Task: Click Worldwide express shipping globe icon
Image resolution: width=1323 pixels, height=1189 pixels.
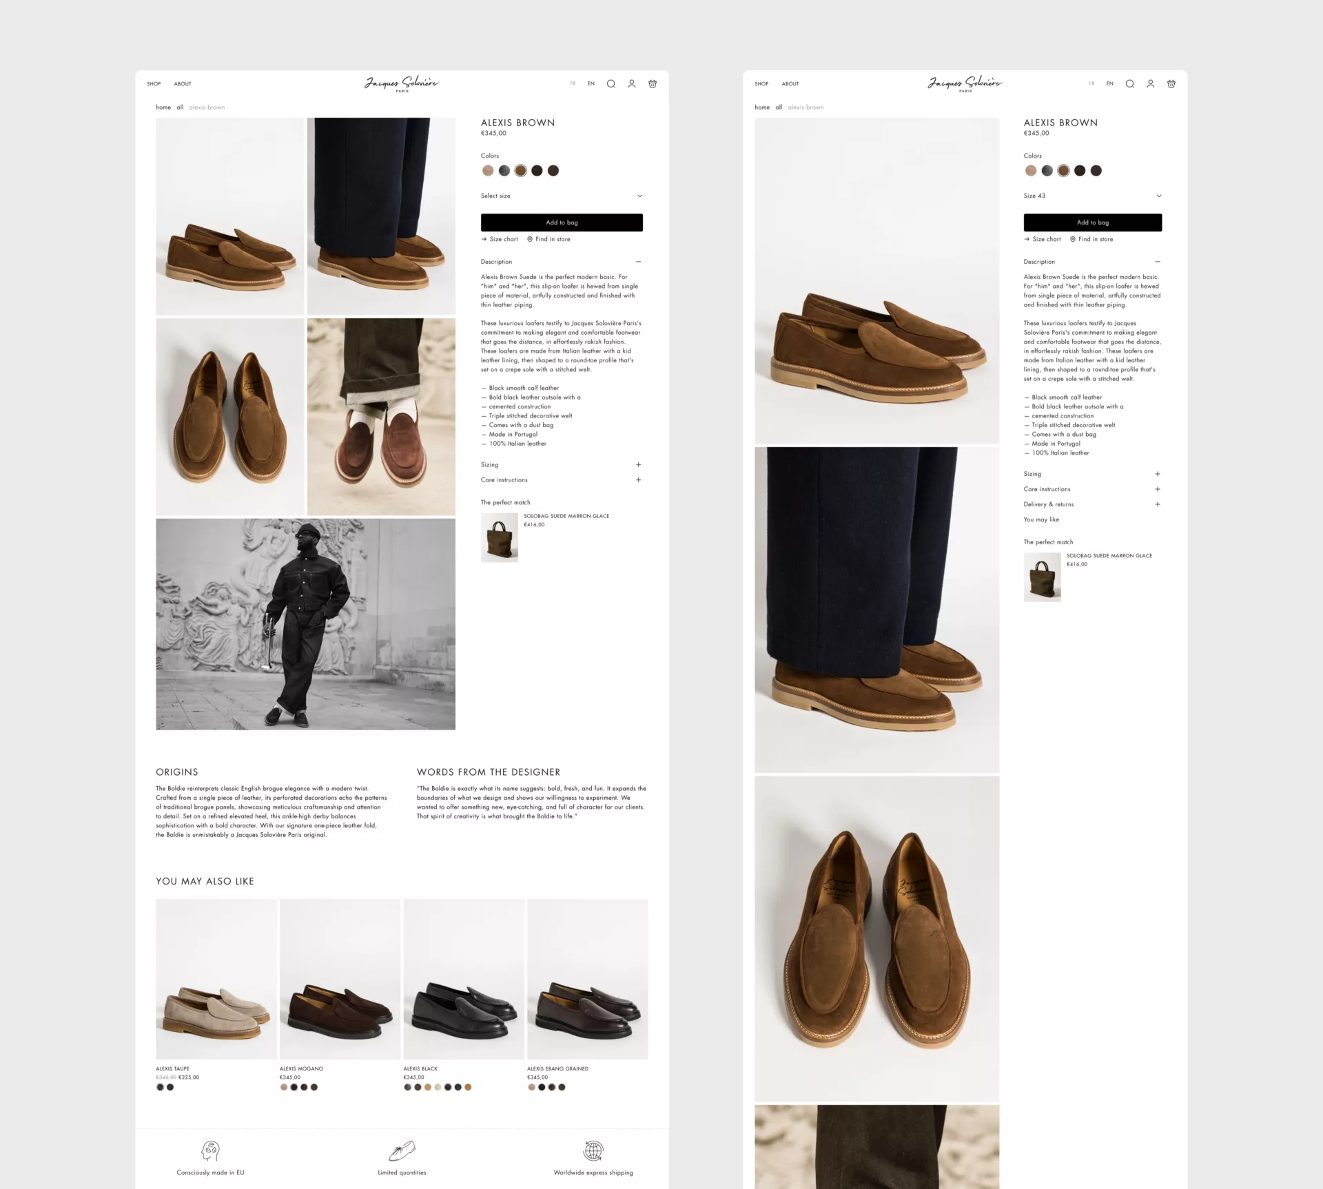Action: 593,1150
